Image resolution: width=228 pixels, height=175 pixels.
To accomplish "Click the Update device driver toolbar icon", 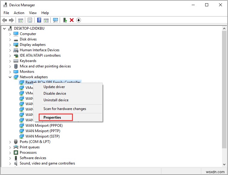I will click(65, 20).
